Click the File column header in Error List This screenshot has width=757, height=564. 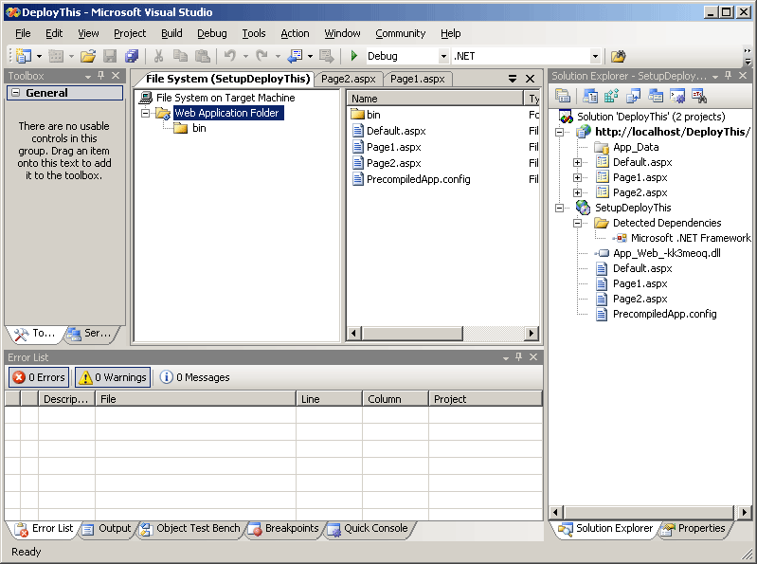tap(194, 399)
